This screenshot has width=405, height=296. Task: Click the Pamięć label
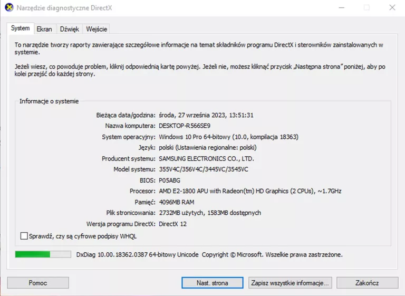pos(145,202)
